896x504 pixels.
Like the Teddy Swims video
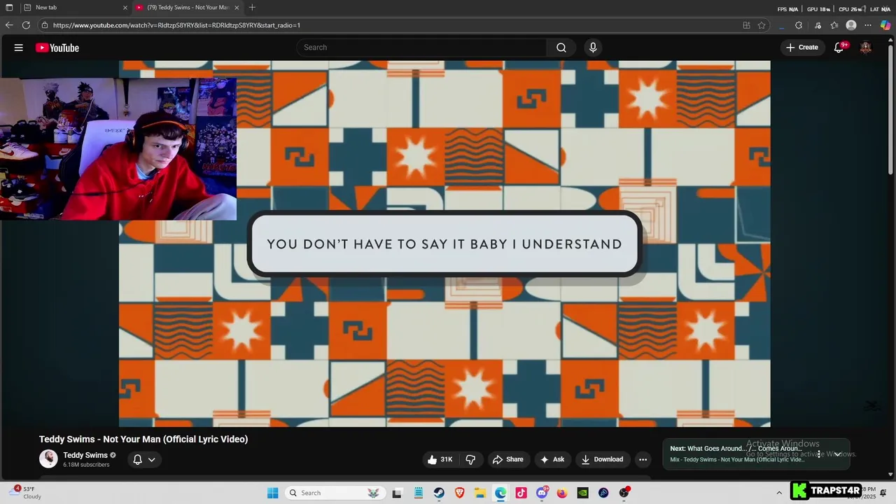440,459
